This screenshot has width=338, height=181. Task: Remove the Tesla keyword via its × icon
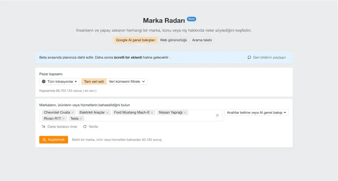(x=81, y=119)
